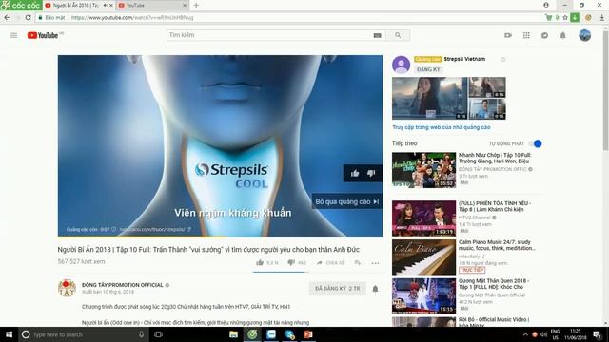Open the messages chat bubble icon
The height and width of the screenshot is (342, 609).
point(544,35)
